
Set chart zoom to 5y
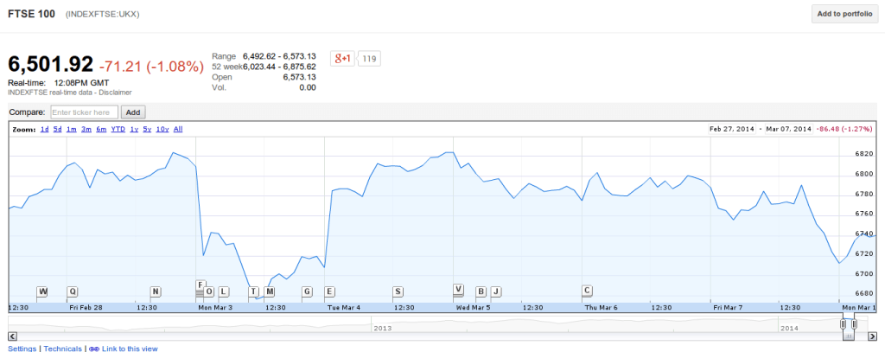click(x=147, y=130)
